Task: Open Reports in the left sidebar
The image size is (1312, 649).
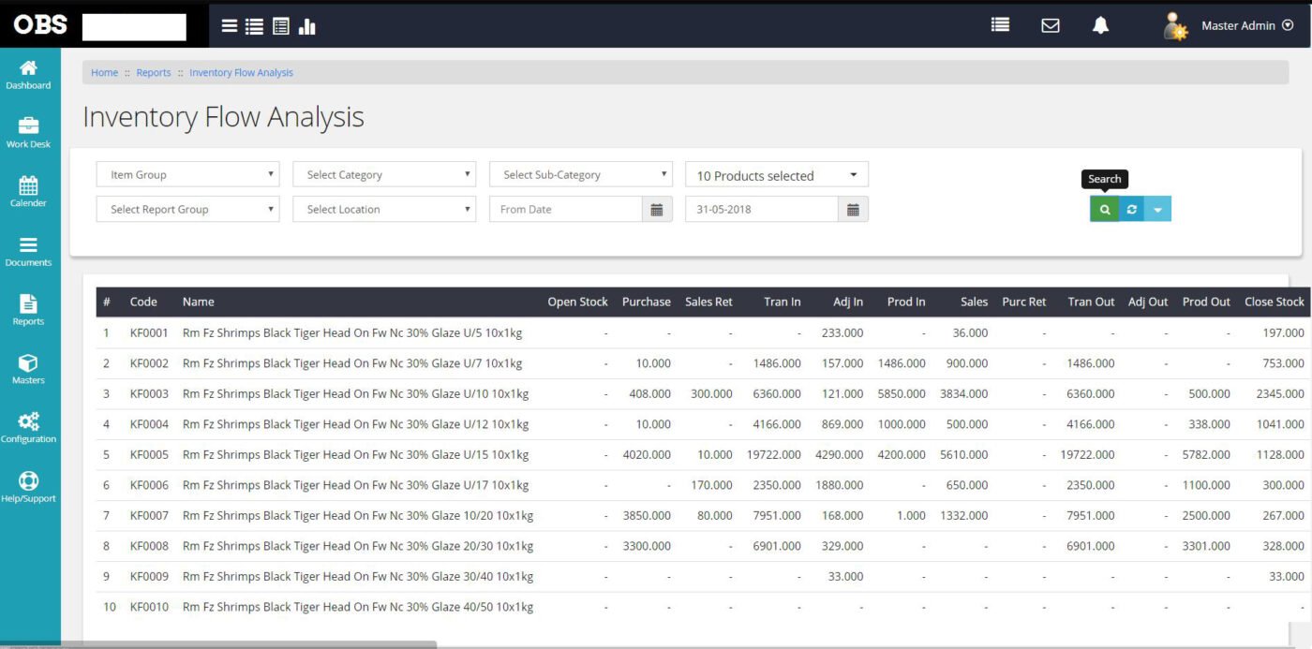Action: pos(28,310)
